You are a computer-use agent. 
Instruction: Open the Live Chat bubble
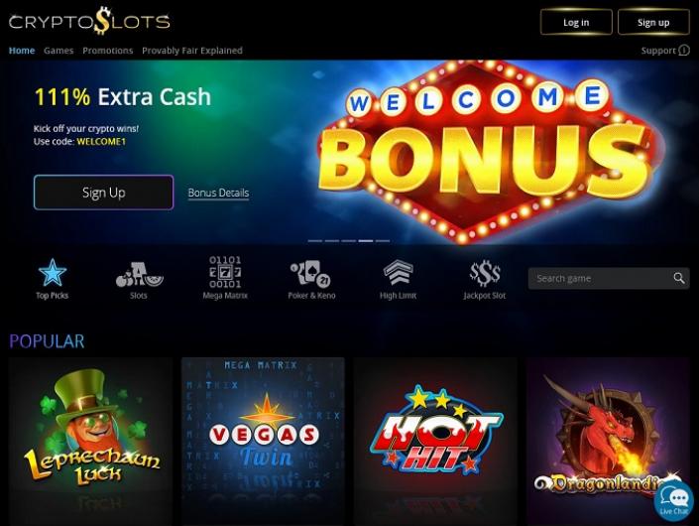(x=673, y=501)
